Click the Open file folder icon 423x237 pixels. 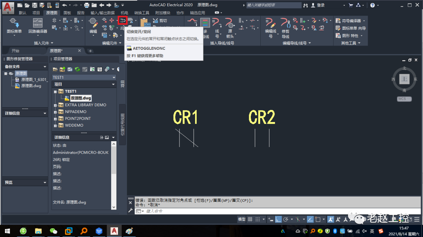(27, 5)
